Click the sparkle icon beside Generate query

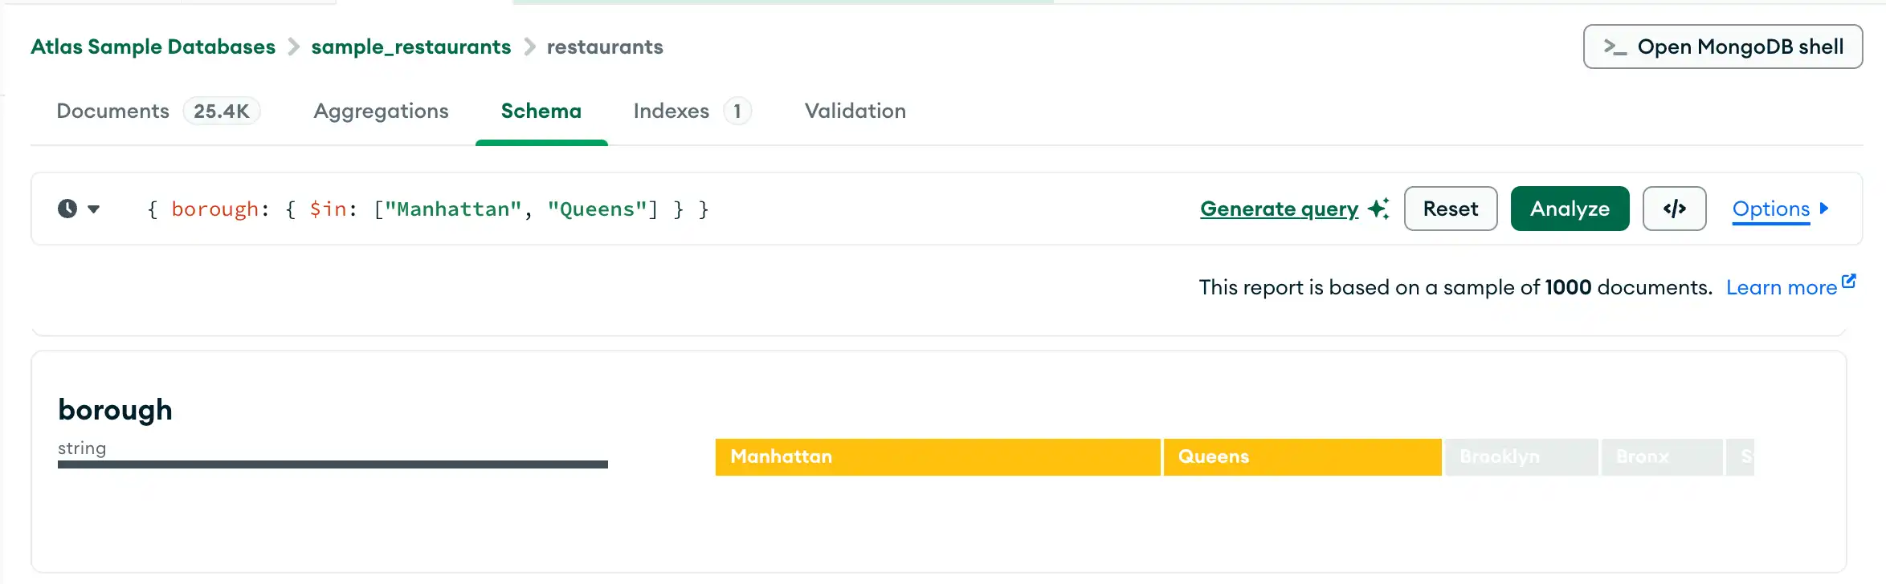[1379, 209]
